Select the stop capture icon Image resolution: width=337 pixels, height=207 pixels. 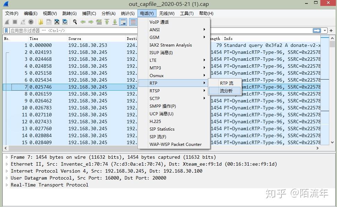click(x=15, y=22)
